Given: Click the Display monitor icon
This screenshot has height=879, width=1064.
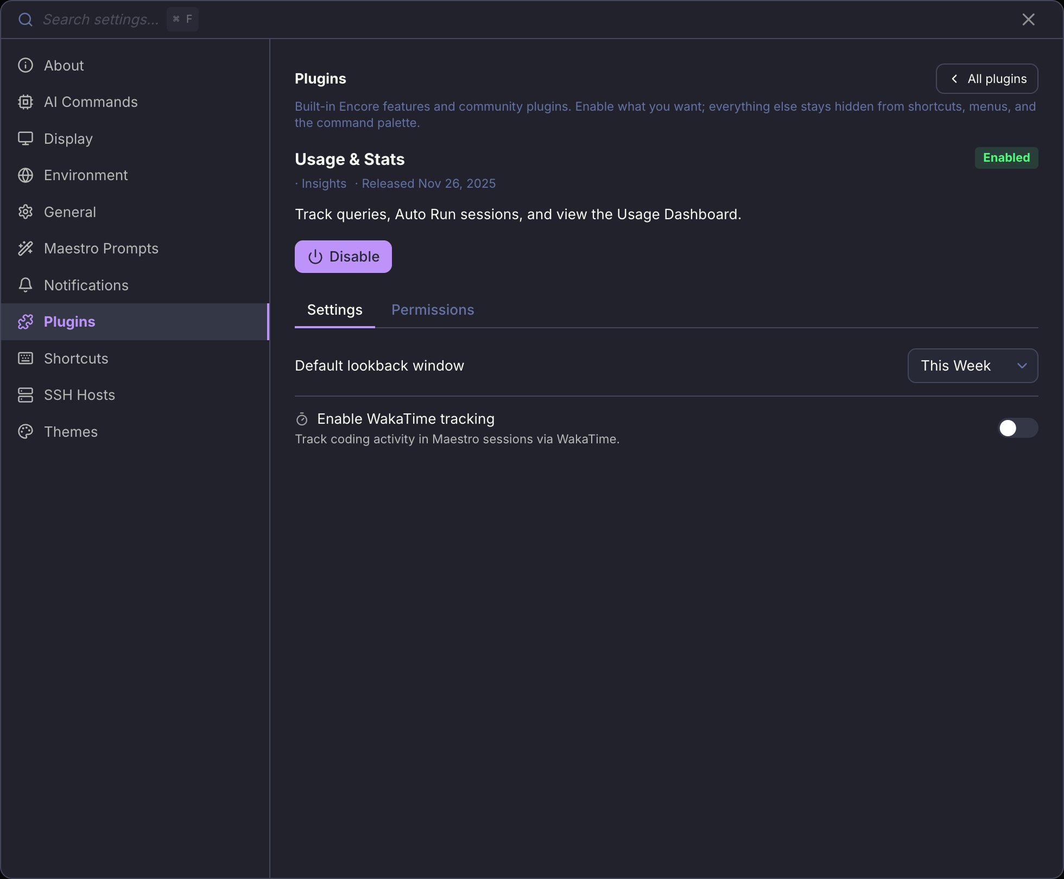Looking at the screenshot, I should pyautogui.click(x=26, y=138).
